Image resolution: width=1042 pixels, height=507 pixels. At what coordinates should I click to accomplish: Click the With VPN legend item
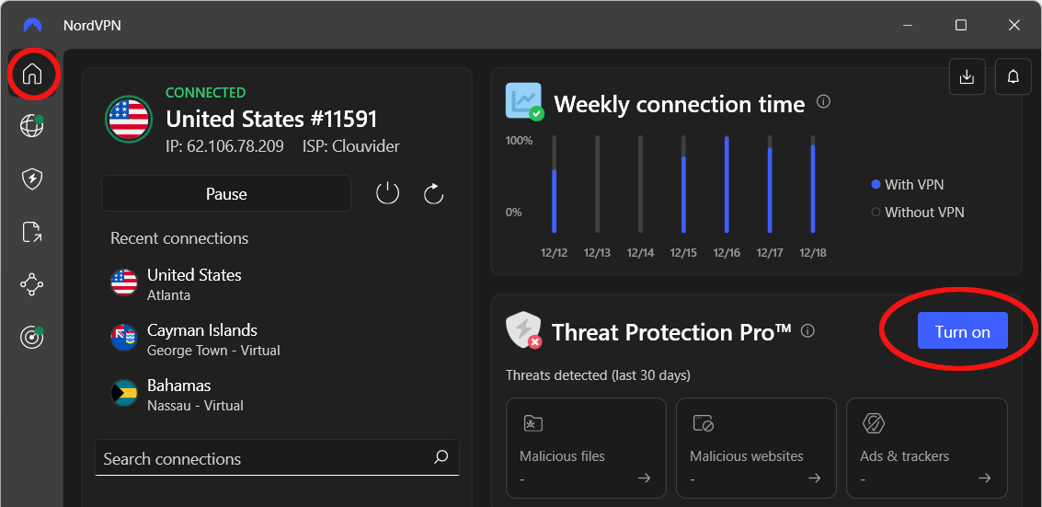click(907, 184)
